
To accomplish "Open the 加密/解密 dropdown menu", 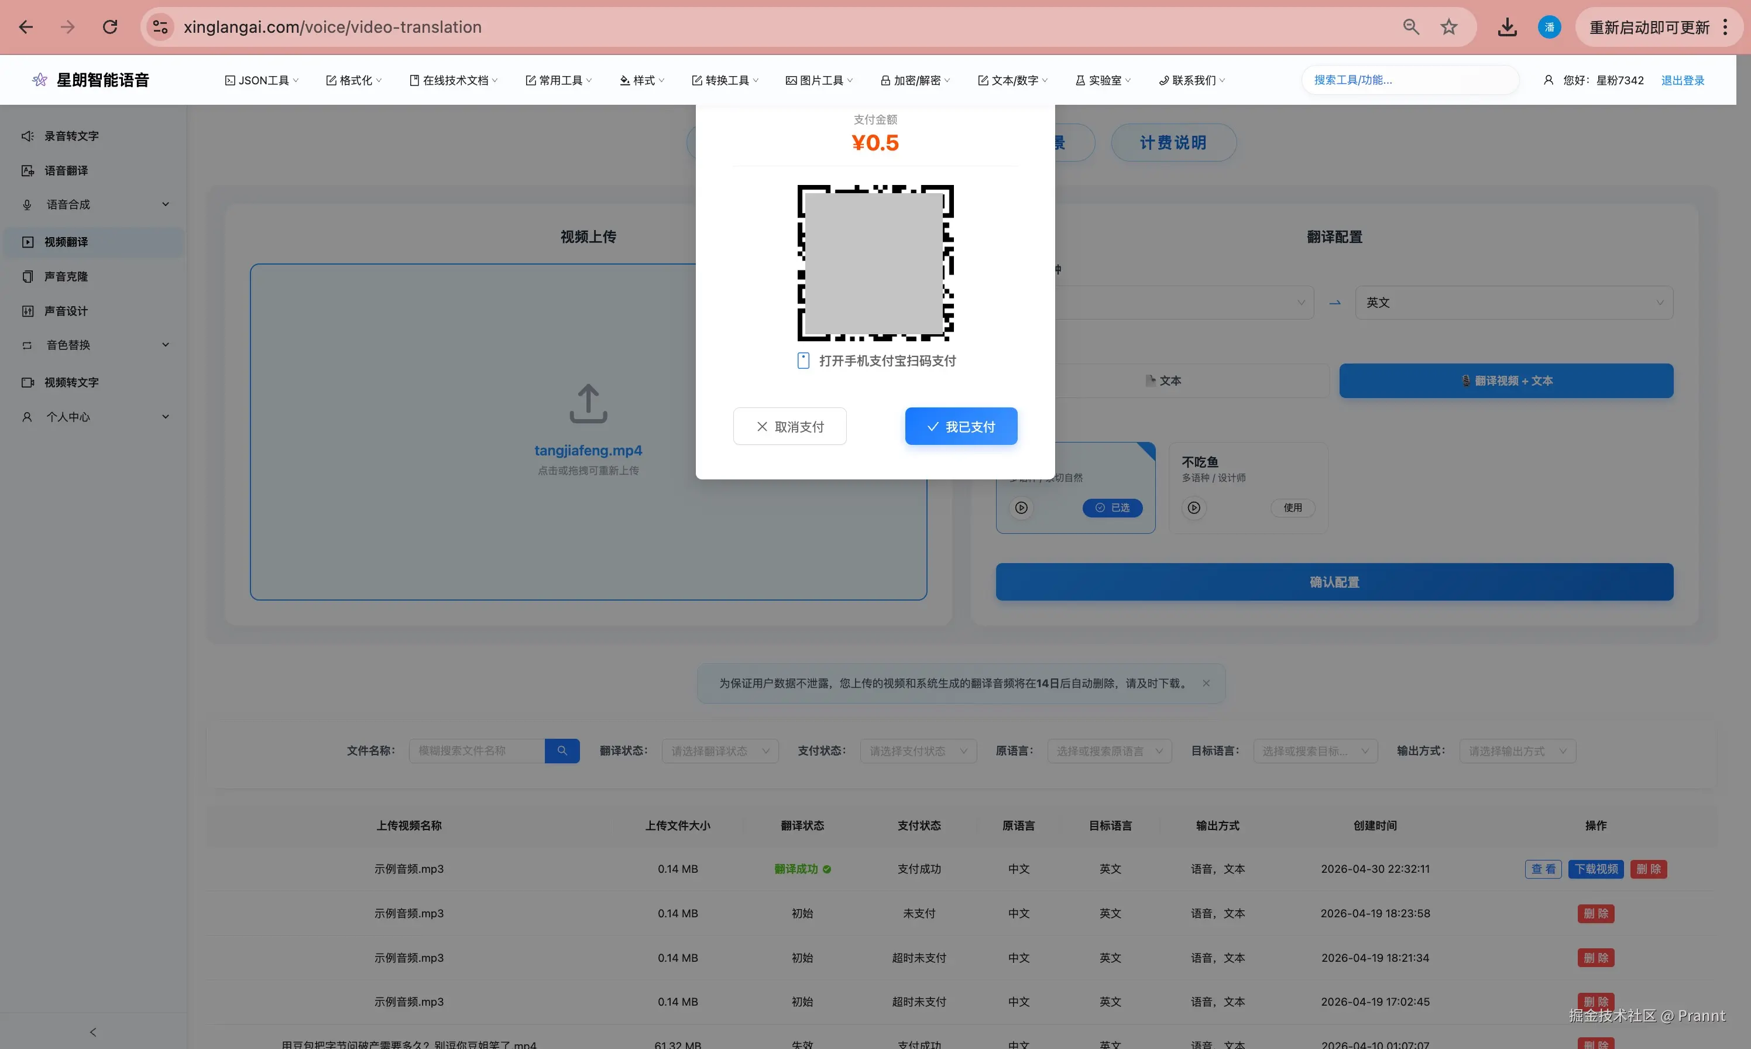I will coord(915,80).
